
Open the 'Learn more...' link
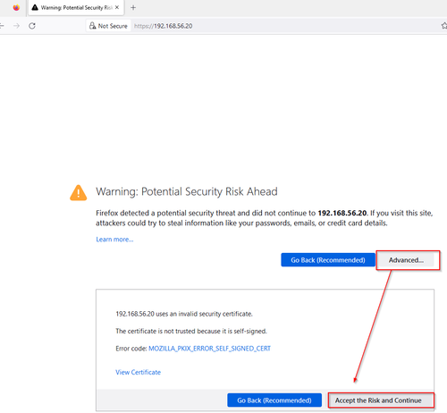click(114, 240)
